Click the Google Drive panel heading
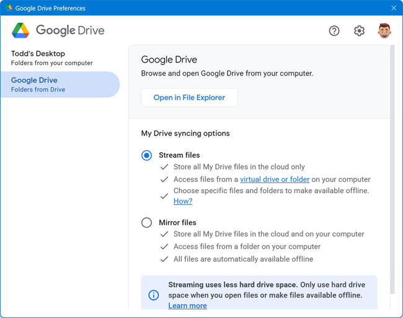 click(169, 59)
